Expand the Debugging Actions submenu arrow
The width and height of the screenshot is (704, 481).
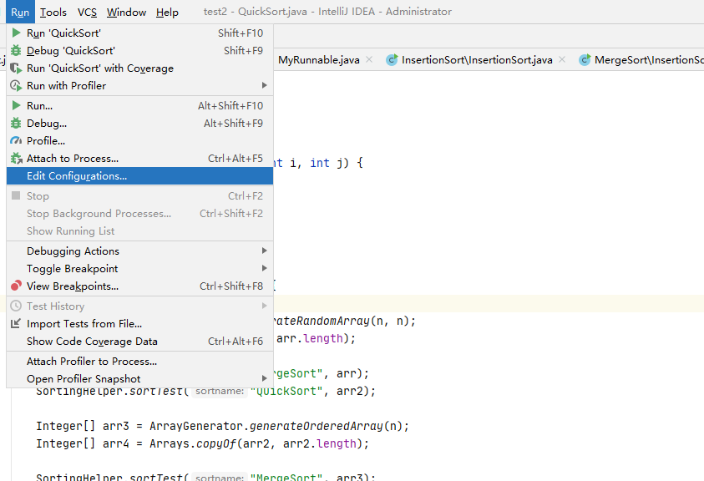(265, 251)
